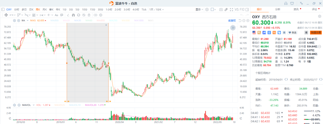Toggle the MAVOL10 line legend
Image resolution: width=323 pixels, height=124 pixels.
[x=74, y=105]
